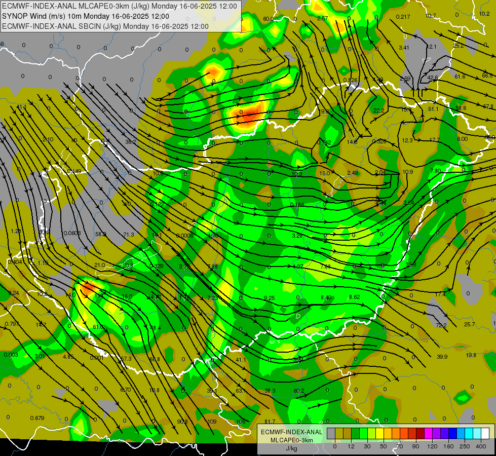Click the map value 25.7
496x456 pixels.
(x=470, y=324)
